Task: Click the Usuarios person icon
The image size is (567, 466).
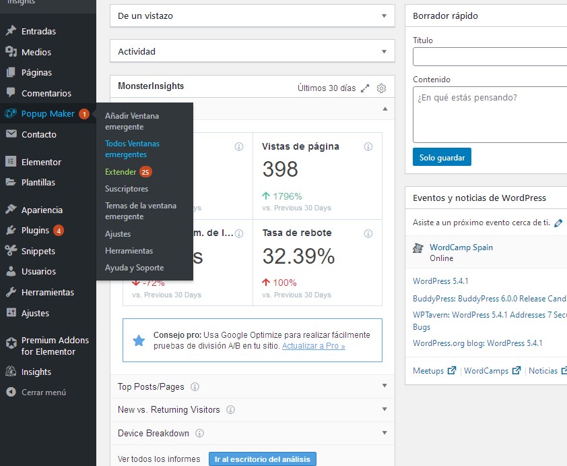Action: pyautogui.click(x=11, y=271)
